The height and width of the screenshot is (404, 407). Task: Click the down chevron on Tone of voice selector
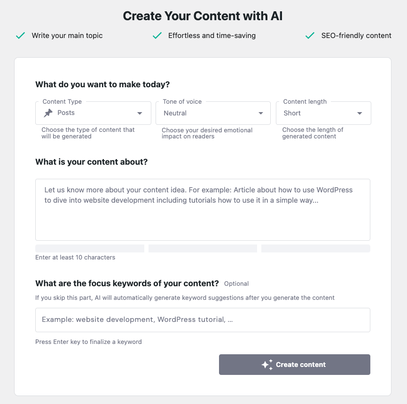click(260, 113)
